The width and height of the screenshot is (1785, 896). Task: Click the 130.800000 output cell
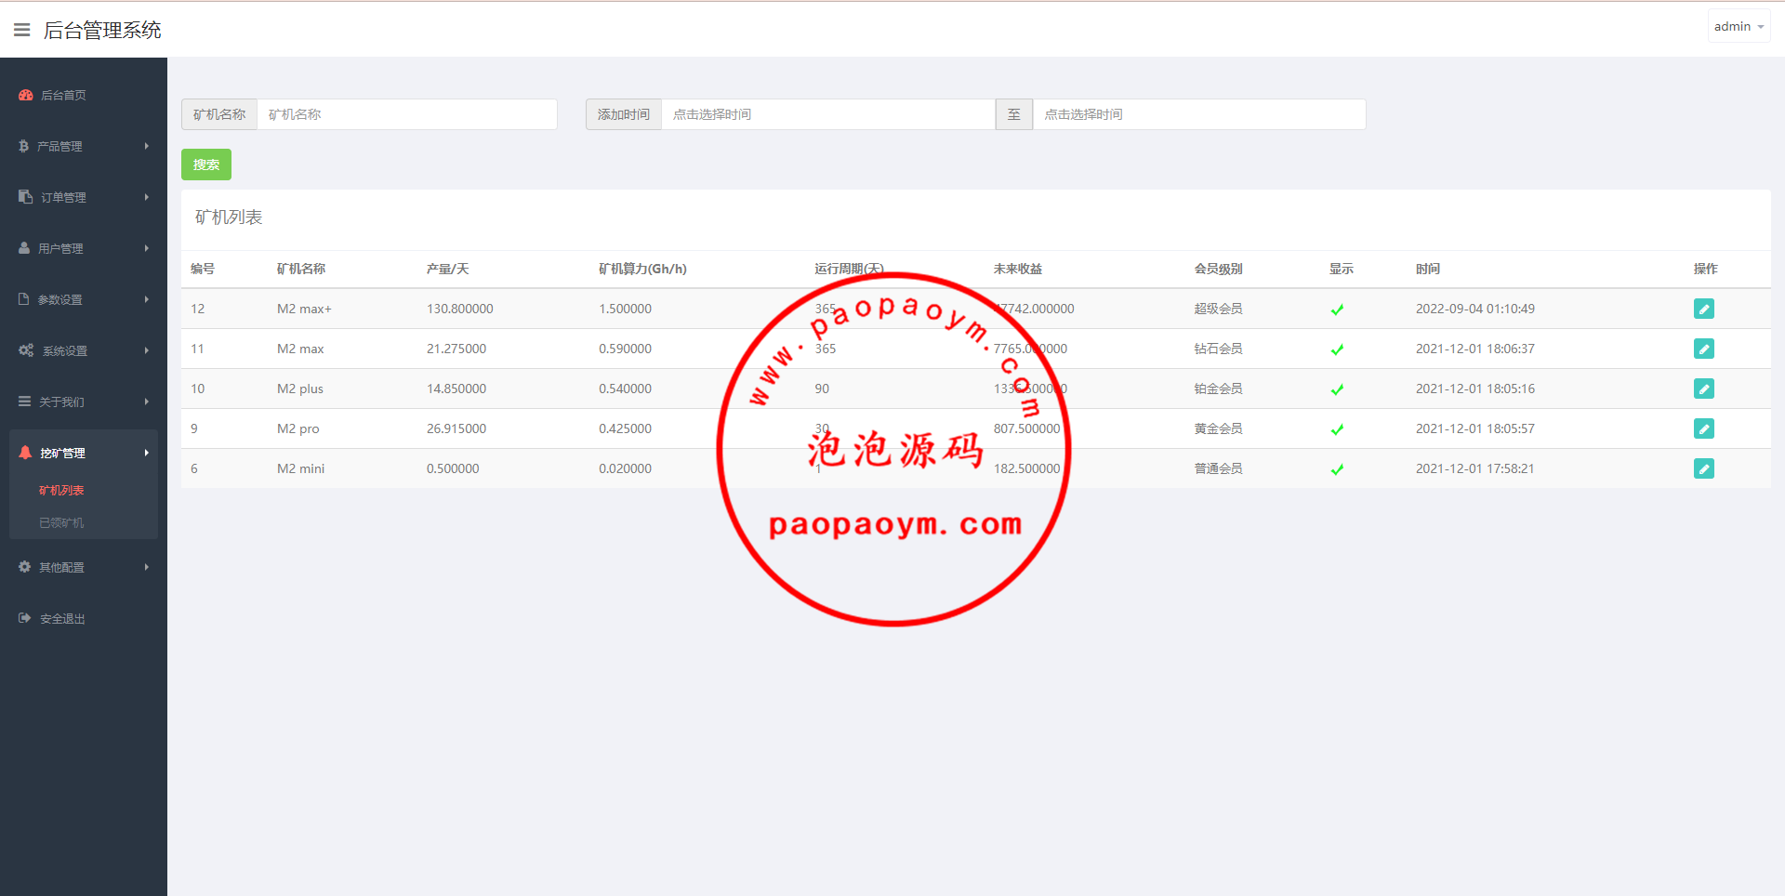pyautogui.click(x=460, y=309)
